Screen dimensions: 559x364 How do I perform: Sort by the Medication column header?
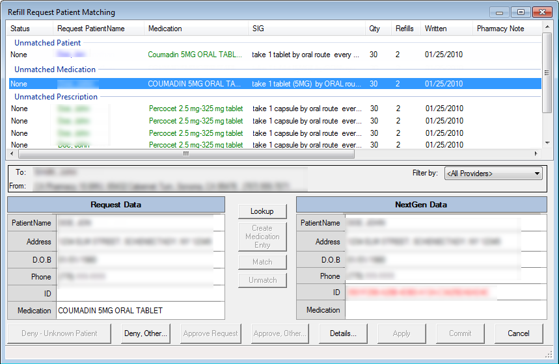click(x=196, y=29)
